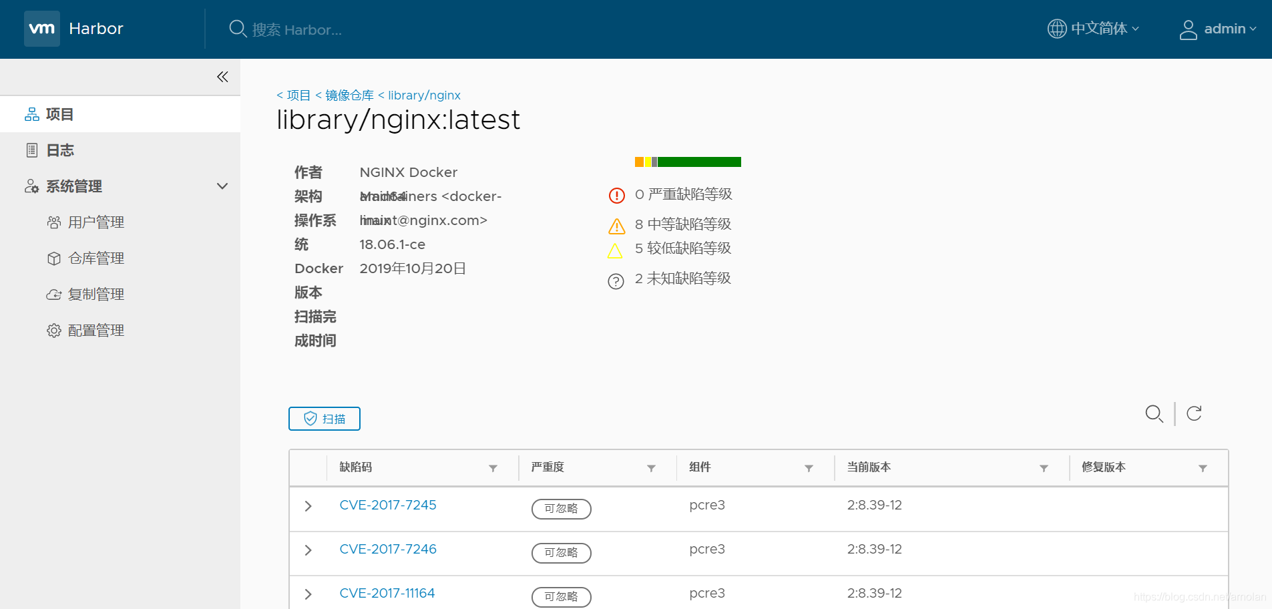Click the orange segment of vulnerability bar
This screenshot has height=609, width=1272.
[639, 162]
